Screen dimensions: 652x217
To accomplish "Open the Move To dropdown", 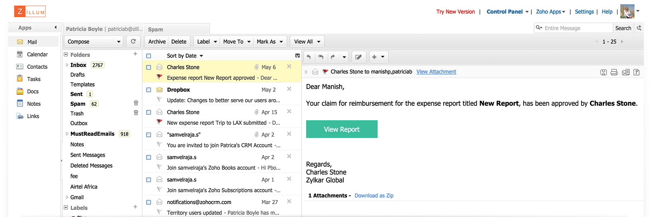I will click(x=237, y=42).
